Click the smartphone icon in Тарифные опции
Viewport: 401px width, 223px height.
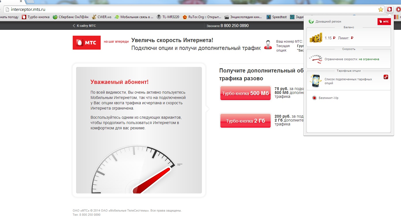point(316,81)
